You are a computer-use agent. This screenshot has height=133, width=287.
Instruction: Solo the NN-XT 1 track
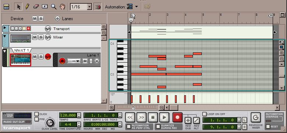pos(41,56)
